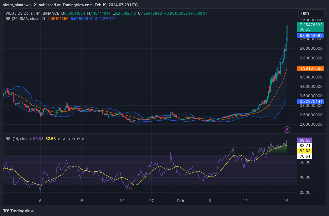Click the 20.00 RSI axis level
The width and height of the screenshot is (329, 216).
305,192
